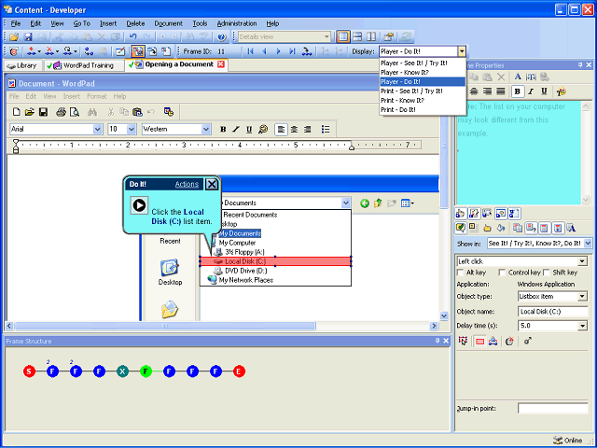The width and height of the screenshot is (597, 448).
Task: Open the Left click action dropdown
Action: click(582, 261)
